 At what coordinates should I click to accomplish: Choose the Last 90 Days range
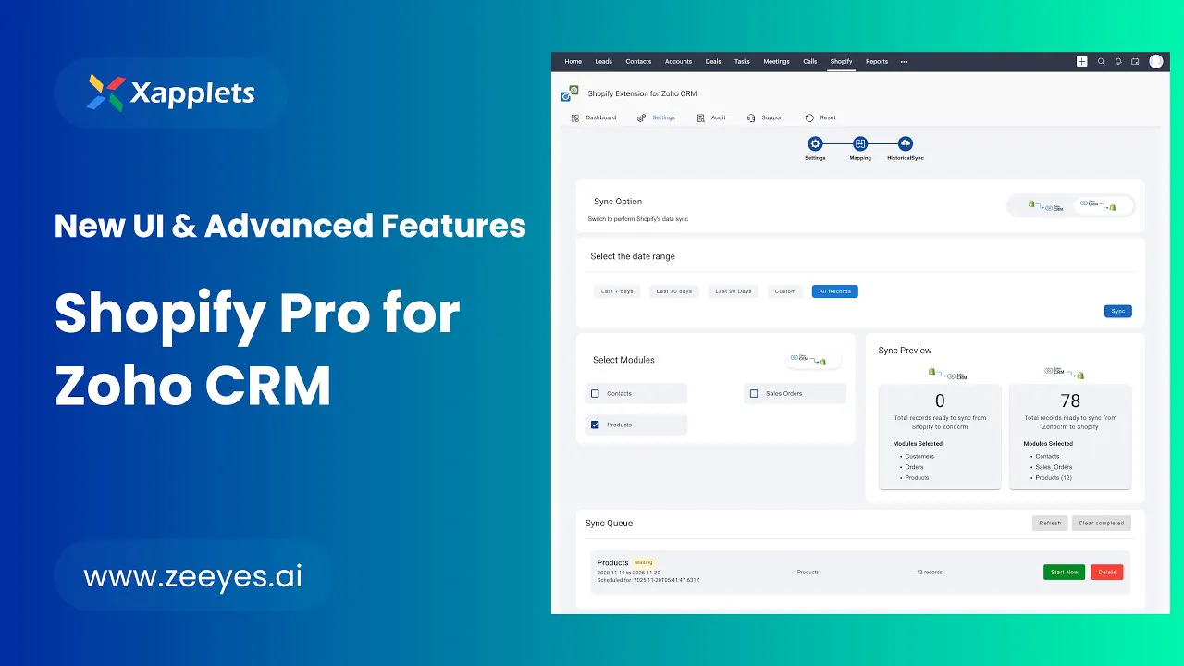pyautogui.click(x=734, y=291)
